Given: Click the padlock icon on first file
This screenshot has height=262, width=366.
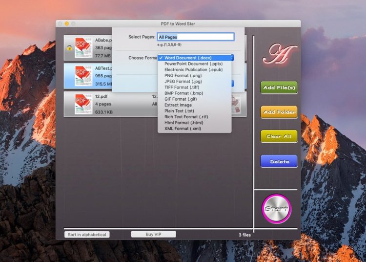Looking at the screenshot, I should [70, 48].
